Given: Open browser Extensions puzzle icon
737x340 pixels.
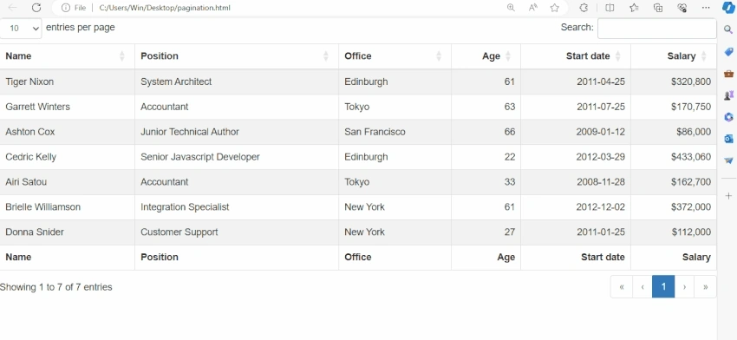Looking at the screenshot, I should point(584,8).
